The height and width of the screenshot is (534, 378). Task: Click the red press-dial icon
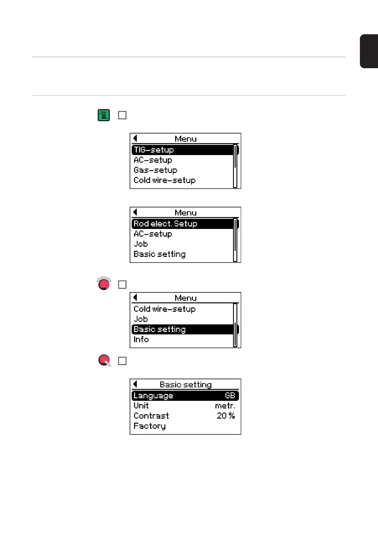click(104, 360)
